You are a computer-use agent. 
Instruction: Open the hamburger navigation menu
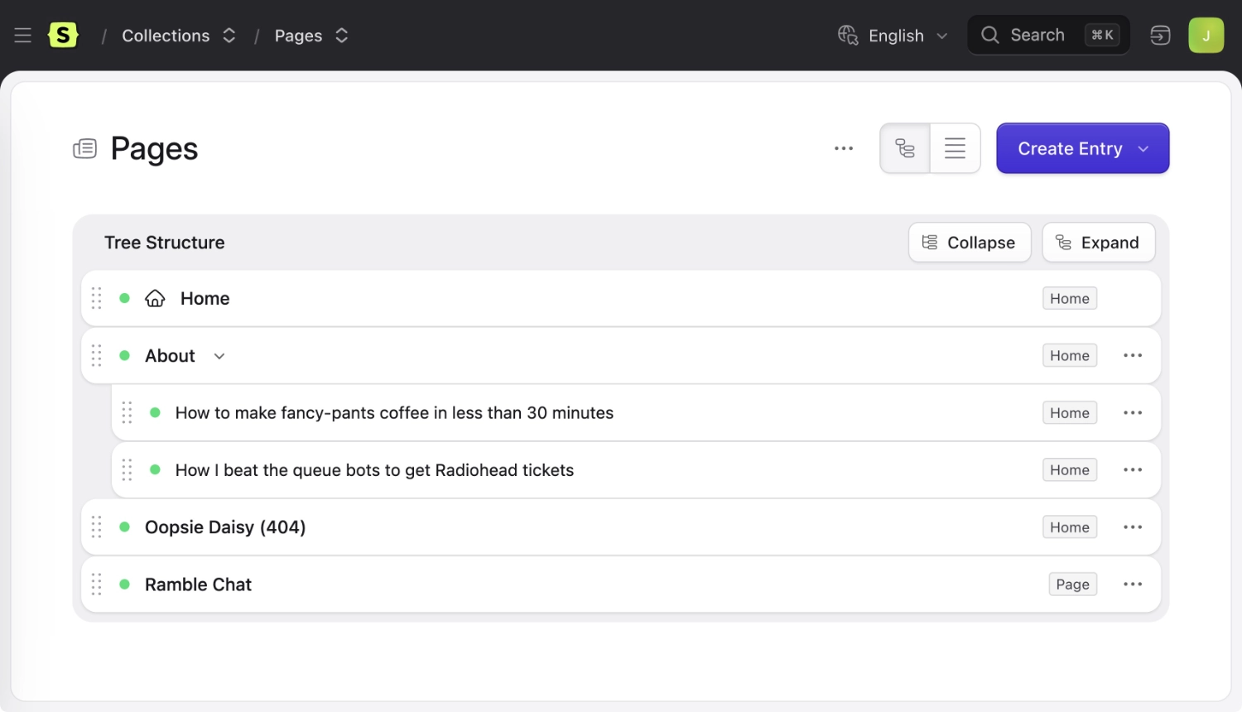pyautogui.click(x=22, y=36)
